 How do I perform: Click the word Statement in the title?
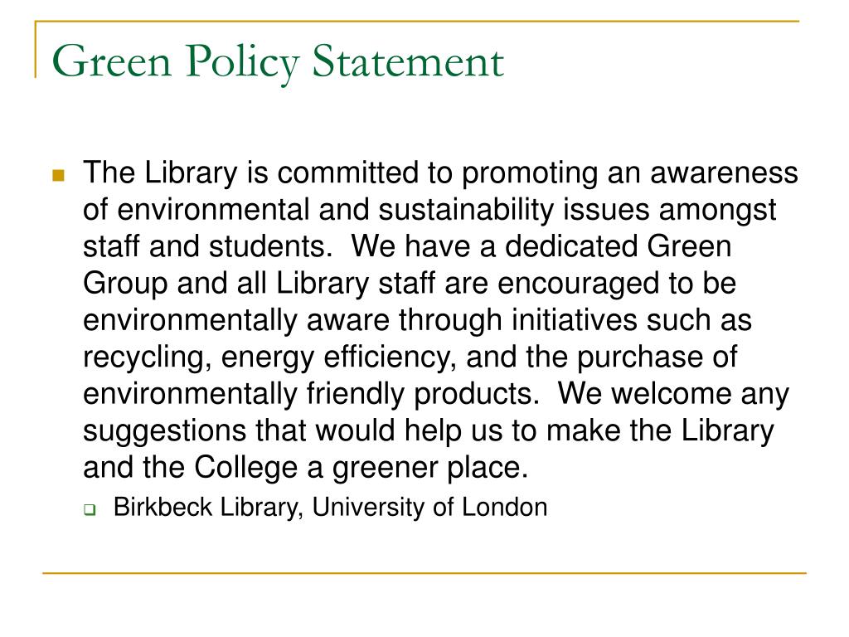(x=408, y=61)
